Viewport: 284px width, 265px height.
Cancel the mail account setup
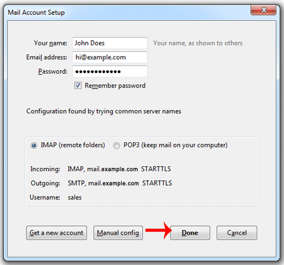coord(237,233)
